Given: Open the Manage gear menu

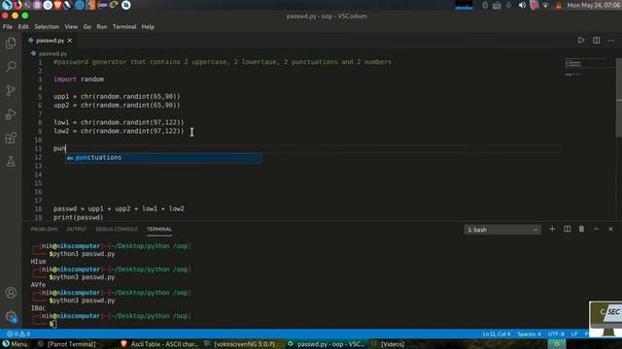Looking at the screenshot, I should tap(11, 316).
